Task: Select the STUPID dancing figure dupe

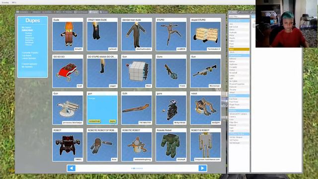Action: (x=171, y=34)
